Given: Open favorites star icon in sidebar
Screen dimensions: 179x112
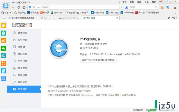Looking at the screenshot, I should (x=3, y=25).
